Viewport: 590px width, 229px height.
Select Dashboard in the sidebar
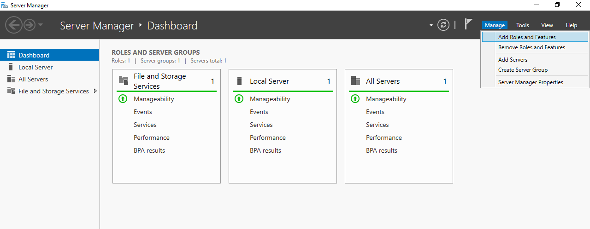(x=49, y=55)
